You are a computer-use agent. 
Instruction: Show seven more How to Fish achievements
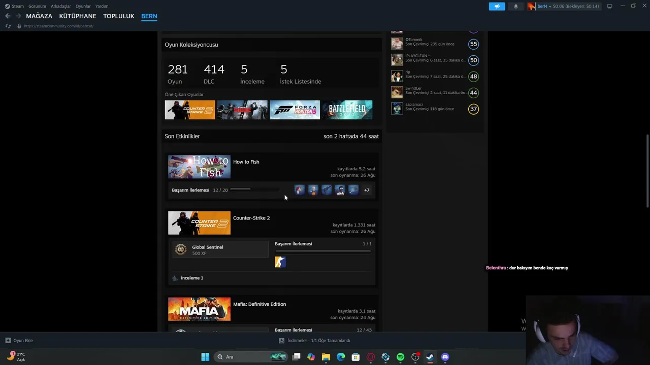367,190
